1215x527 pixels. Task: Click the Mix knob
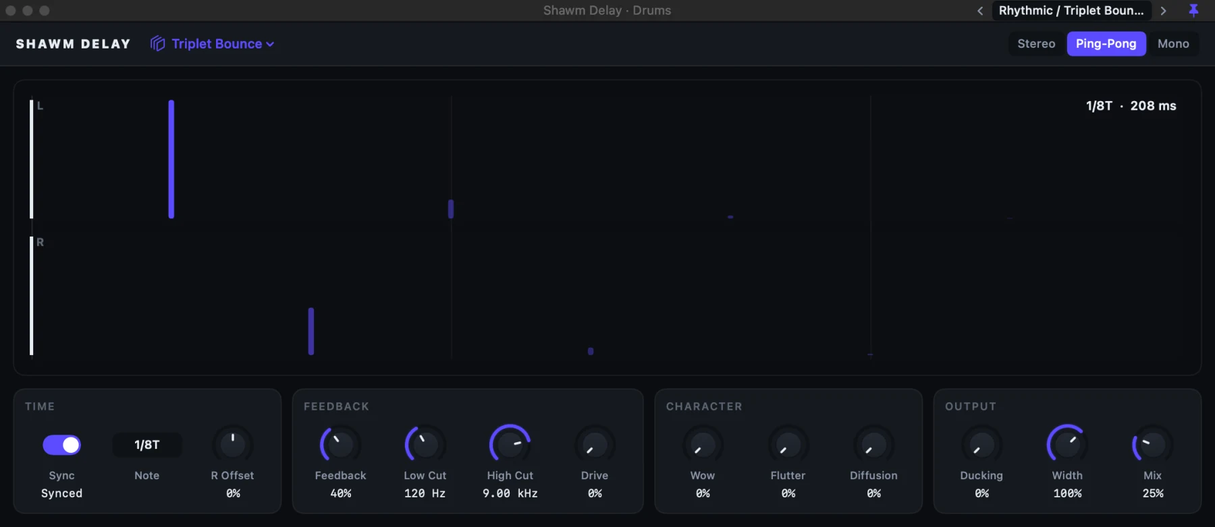1152,444
